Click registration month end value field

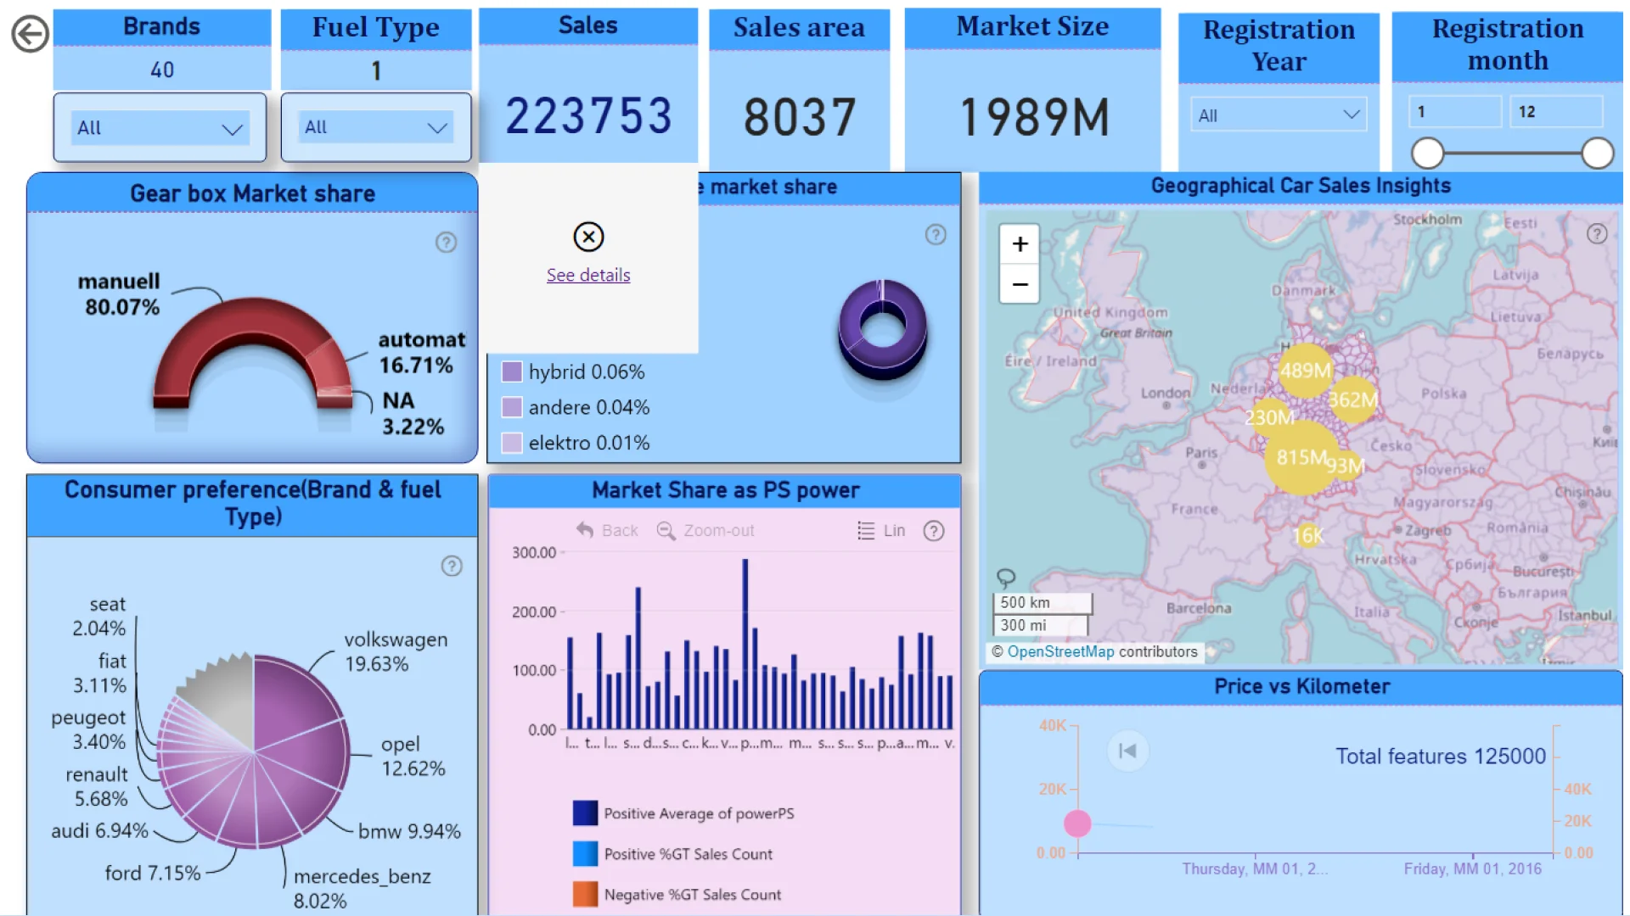pos(1555,111)
